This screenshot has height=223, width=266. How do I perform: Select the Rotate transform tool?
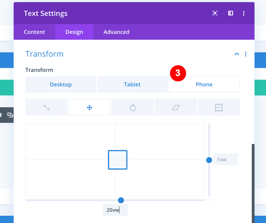tap(132, 107)
